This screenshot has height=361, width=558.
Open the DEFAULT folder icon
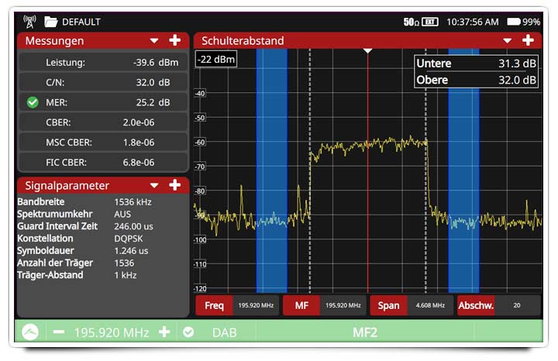click(x=51, y=22)
